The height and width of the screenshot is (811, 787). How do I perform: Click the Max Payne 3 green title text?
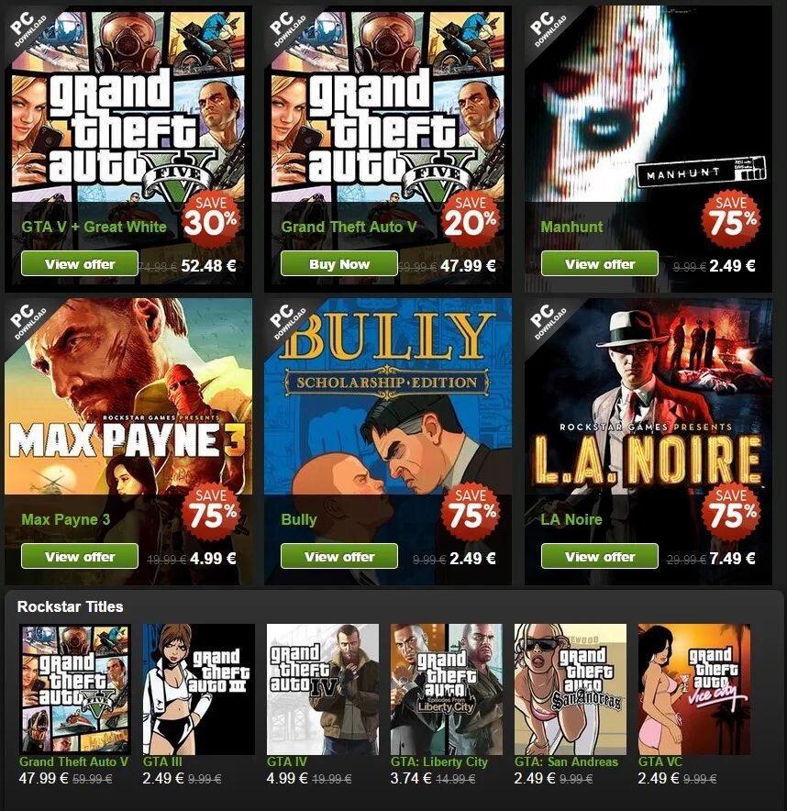(66, 519)
